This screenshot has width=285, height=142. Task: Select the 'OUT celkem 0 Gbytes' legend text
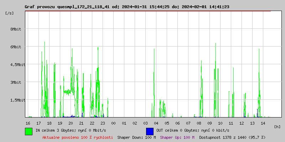click(193, 131)
